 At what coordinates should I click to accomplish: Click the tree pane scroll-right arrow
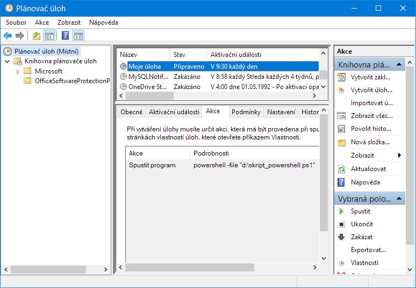click(105, 270)
